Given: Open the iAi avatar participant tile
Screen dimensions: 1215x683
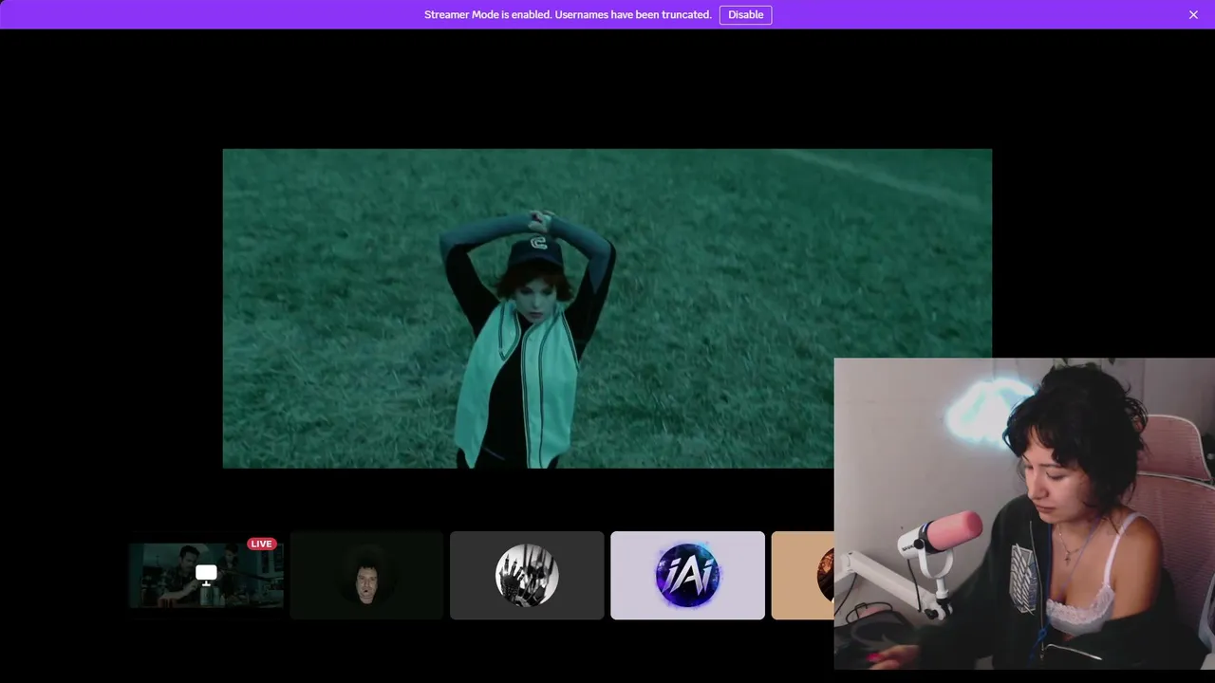Looking at the screenshot, I should coord(687,575).
